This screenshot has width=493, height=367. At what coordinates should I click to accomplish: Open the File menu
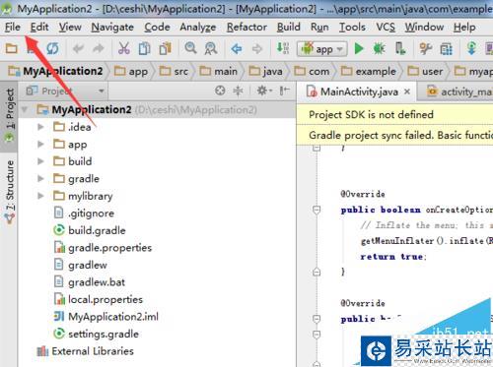point(13,27)
